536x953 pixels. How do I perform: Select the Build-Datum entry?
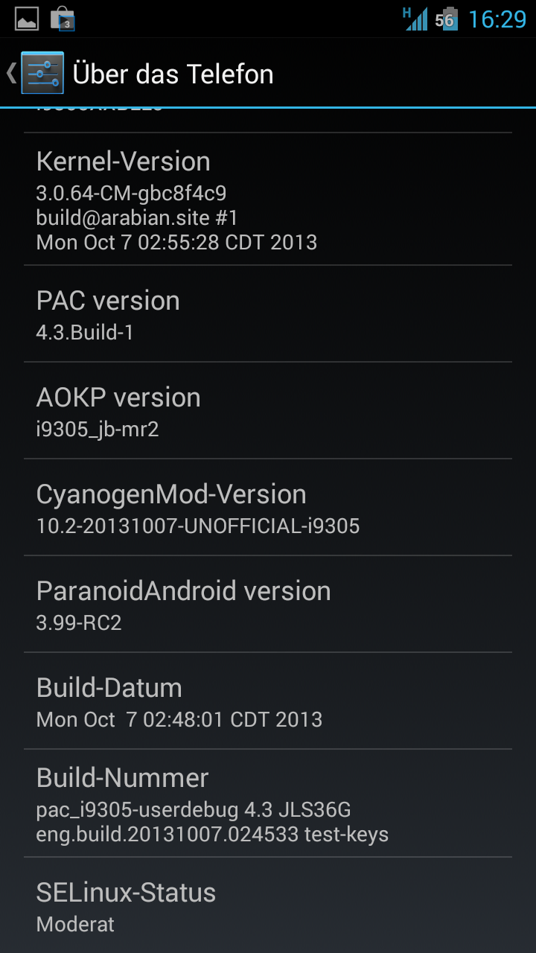pos(268,701)
